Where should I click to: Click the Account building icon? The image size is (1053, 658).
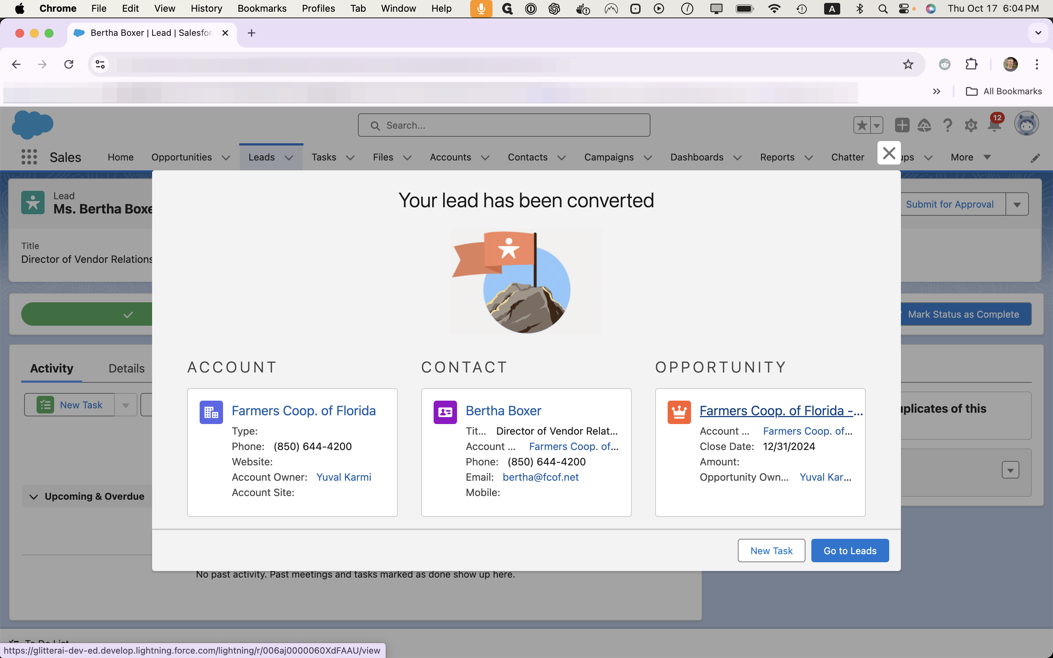211,412
